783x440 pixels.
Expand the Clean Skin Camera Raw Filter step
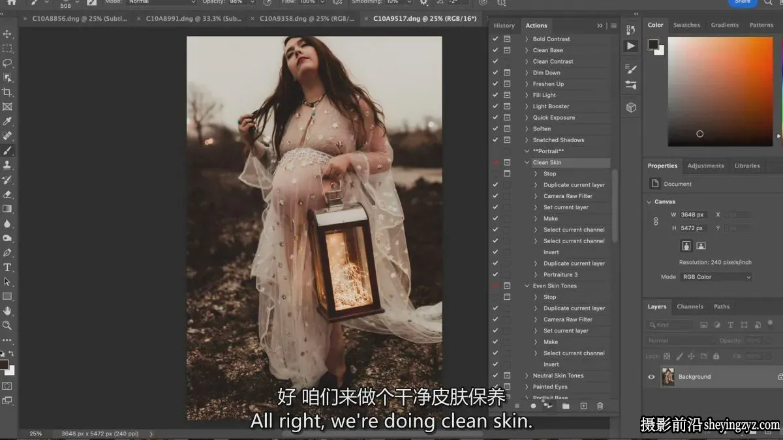pos(536,196)
